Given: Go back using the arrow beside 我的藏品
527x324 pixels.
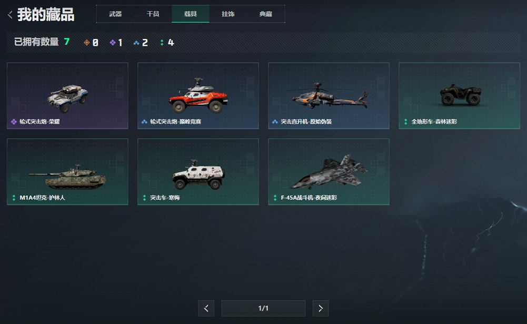Looking at the screenshot, I should [x=10, y=15].
